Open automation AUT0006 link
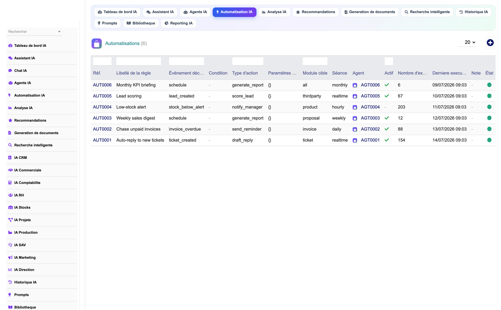 click(102, 85)
